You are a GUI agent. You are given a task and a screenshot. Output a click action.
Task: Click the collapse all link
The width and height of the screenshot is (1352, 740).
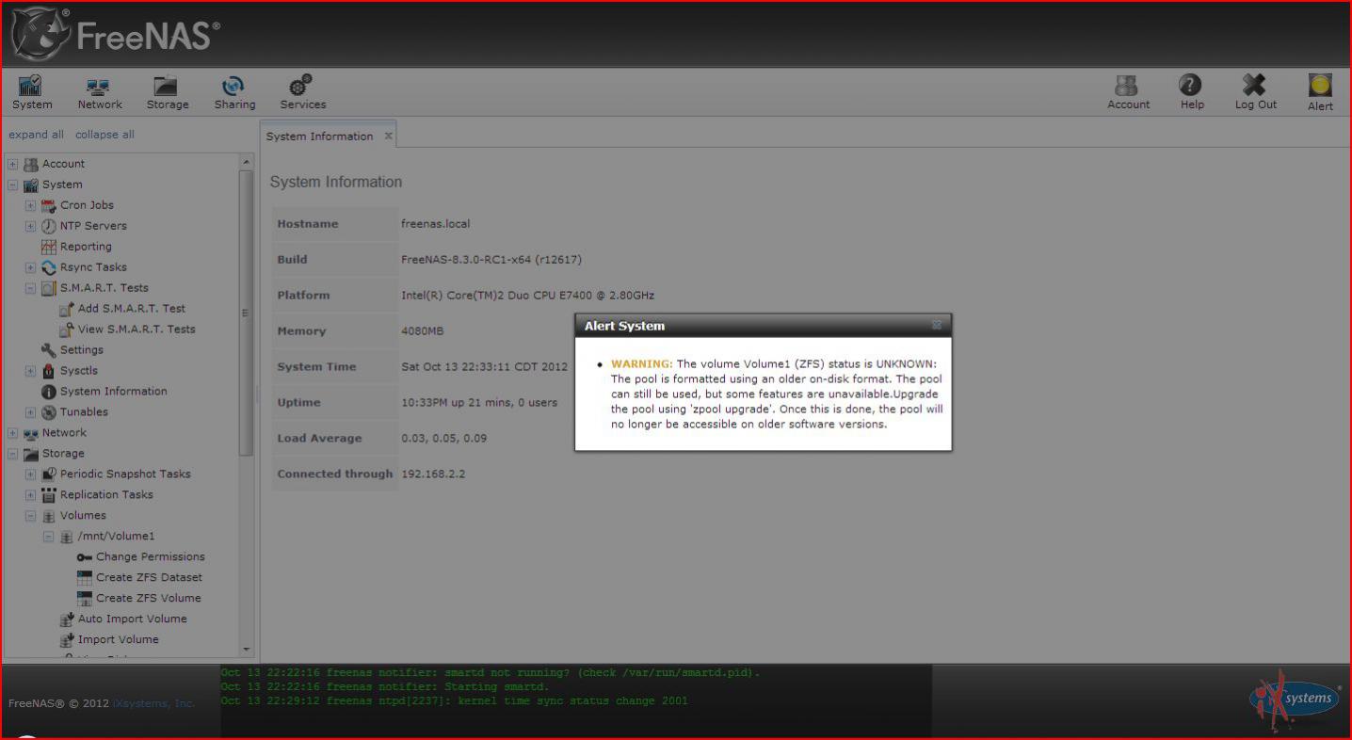105,135
